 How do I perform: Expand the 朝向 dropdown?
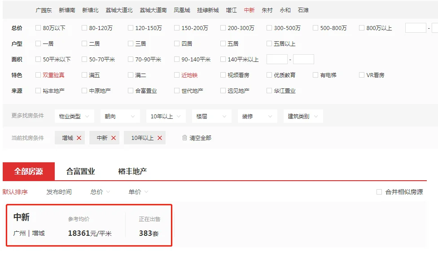tap(120, 116)
